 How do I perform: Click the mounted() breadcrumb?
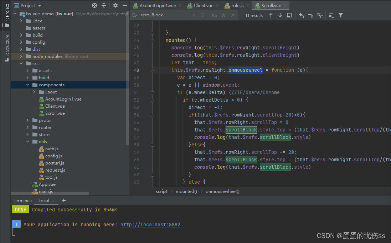[x=186, y=191]
